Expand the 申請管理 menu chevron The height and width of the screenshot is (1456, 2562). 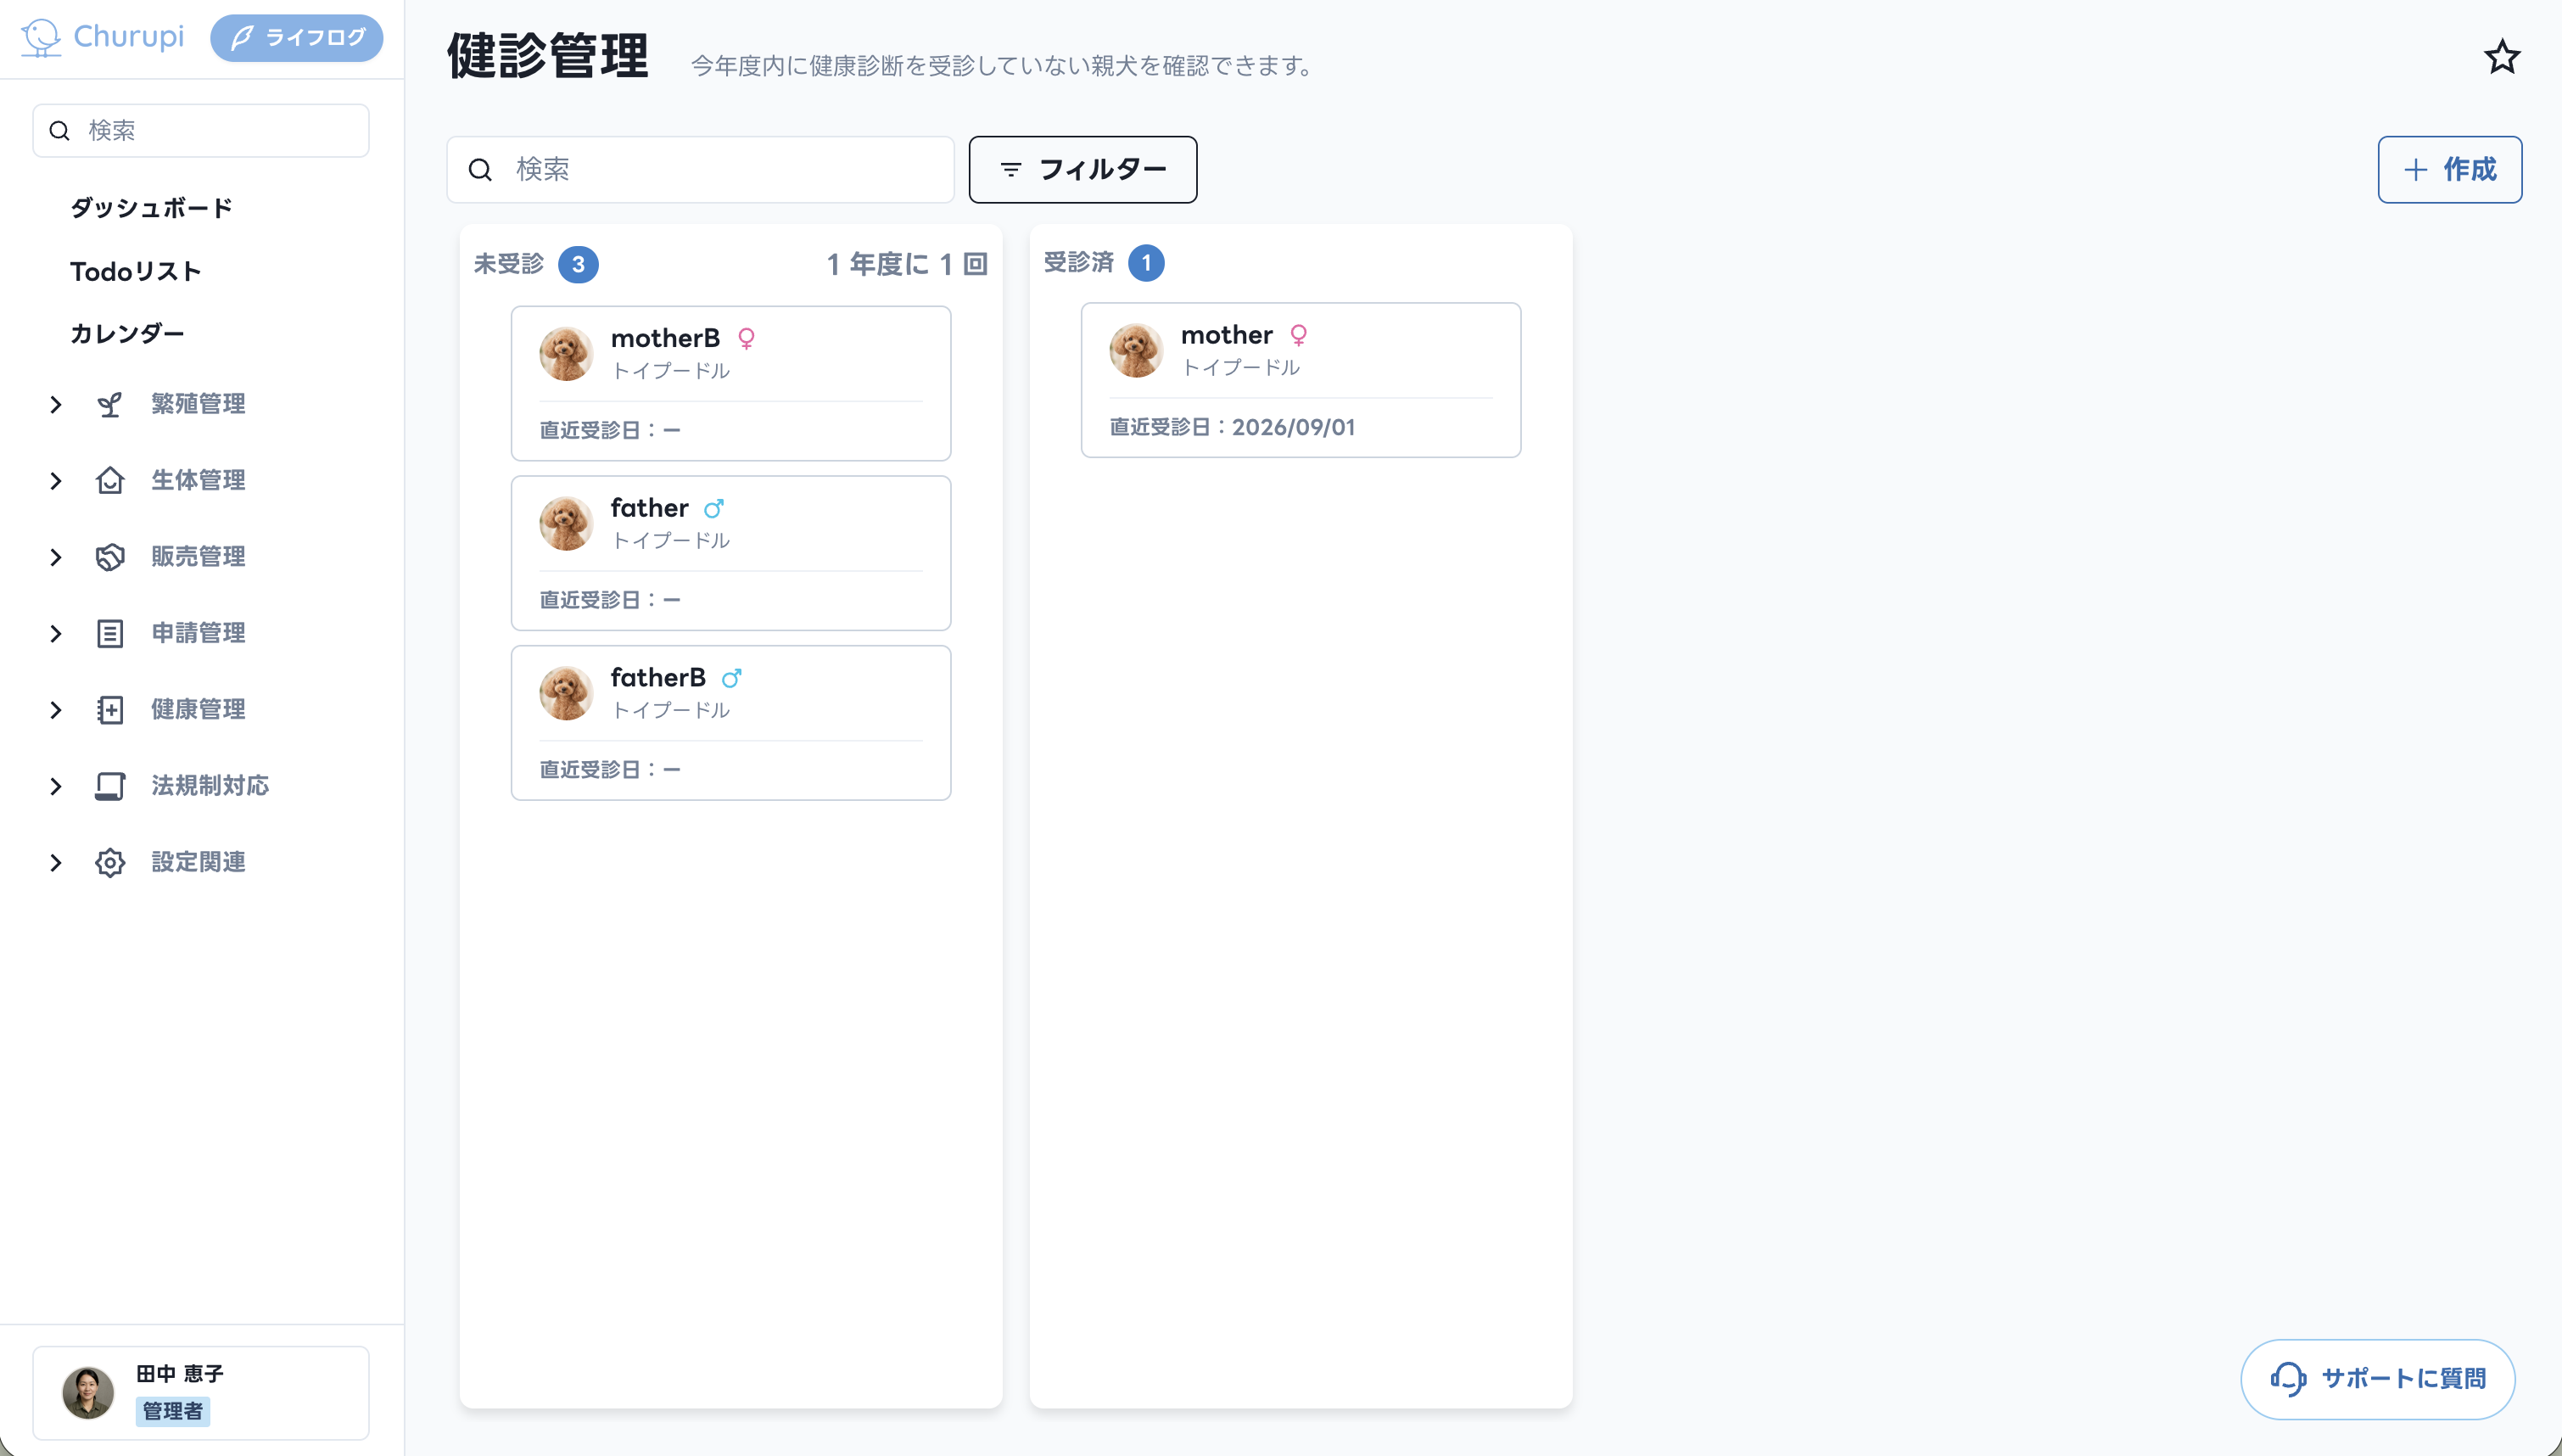click(x=56, y=633)
